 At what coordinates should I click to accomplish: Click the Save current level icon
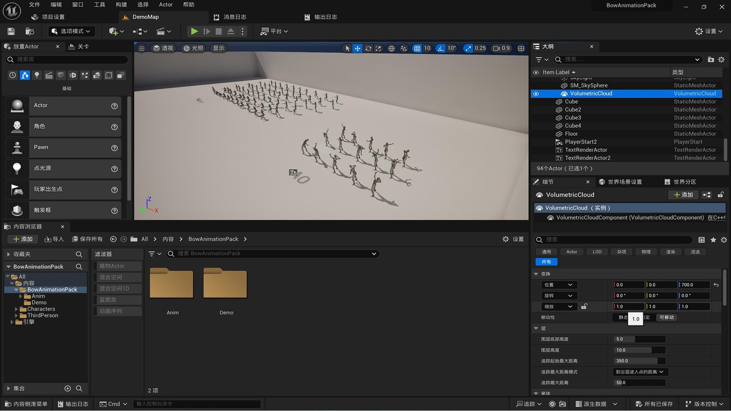point(11,31)
